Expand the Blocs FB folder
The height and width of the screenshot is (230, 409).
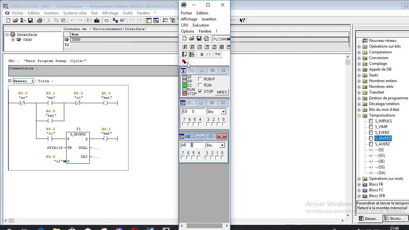coord(359,184)
